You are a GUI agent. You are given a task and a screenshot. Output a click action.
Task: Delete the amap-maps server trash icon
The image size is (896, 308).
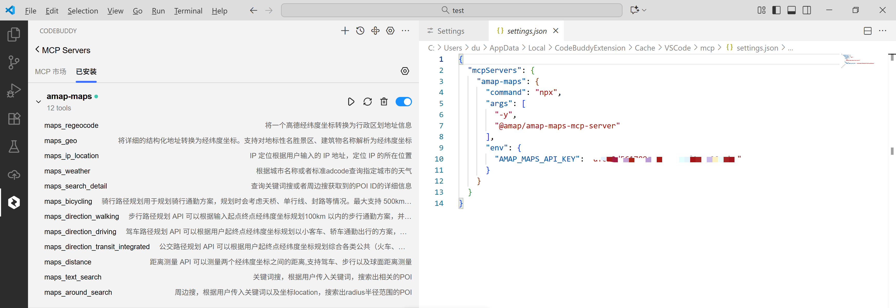[384, 102]
